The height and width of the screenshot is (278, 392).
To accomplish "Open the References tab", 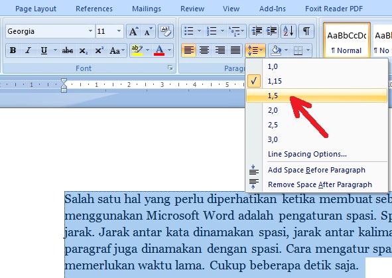I will [94, 9].
